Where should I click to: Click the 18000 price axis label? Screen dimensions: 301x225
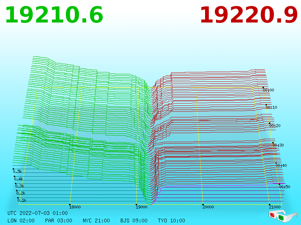click(x=75, y=207)
